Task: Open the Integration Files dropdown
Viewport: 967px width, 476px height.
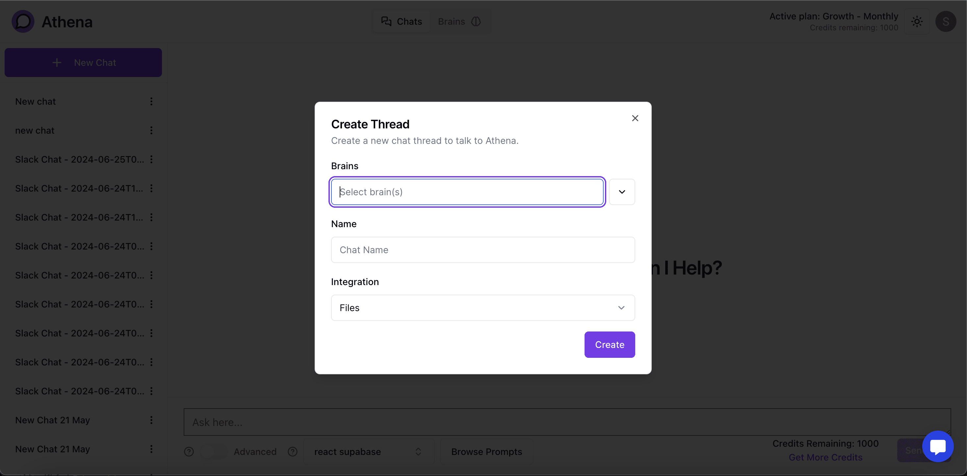Action: point(483,308)
